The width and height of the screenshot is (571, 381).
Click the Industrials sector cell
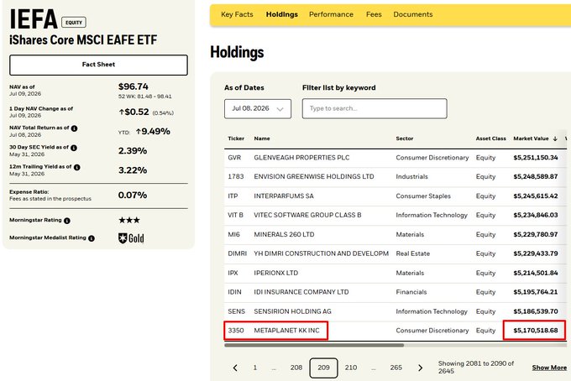click(x=411, y=176)
